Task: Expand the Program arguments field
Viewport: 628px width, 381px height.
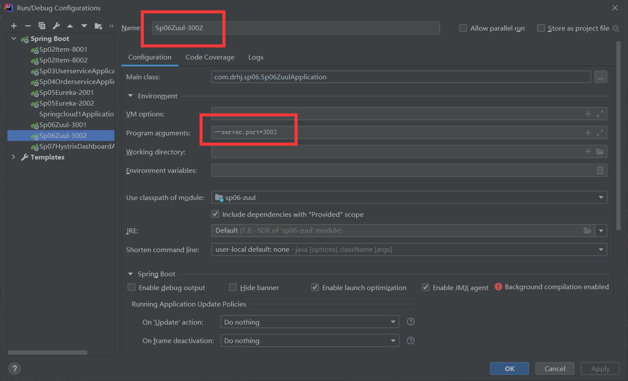Action: point(600,133)
